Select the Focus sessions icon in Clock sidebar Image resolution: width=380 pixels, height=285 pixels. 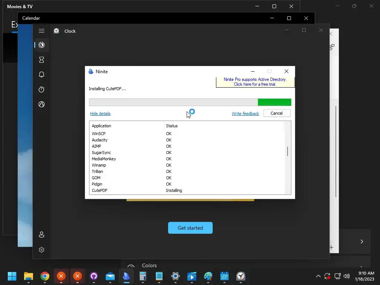[42, 45]
